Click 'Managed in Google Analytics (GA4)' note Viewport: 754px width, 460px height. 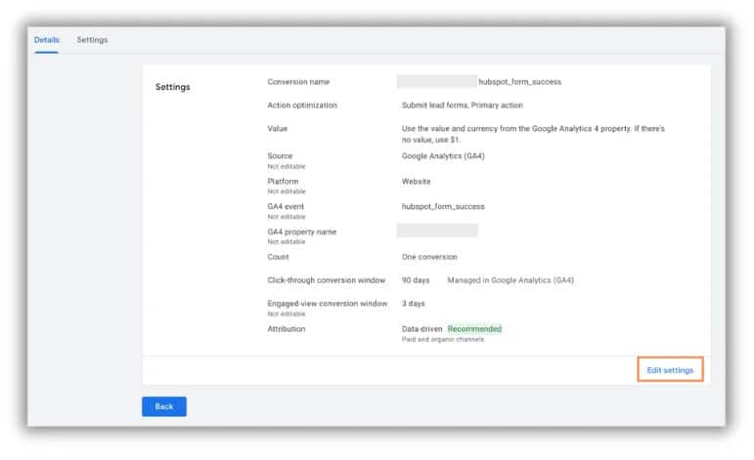pos(510,280)
